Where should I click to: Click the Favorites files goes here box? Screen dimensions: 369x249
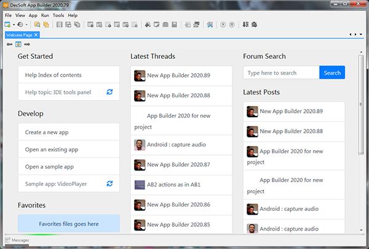pos(69,223)
